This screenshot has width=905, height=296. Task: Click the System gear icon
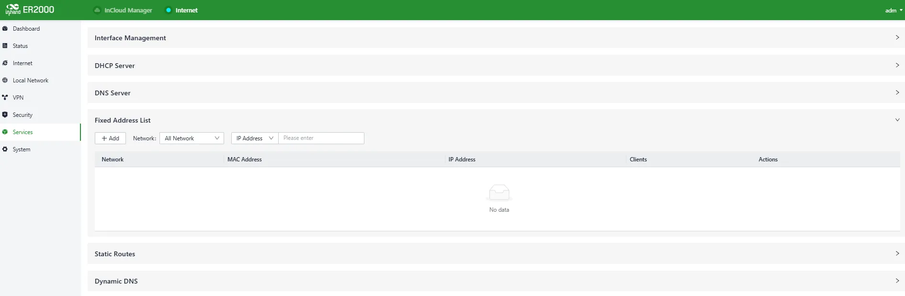click(x=5, y=149)
